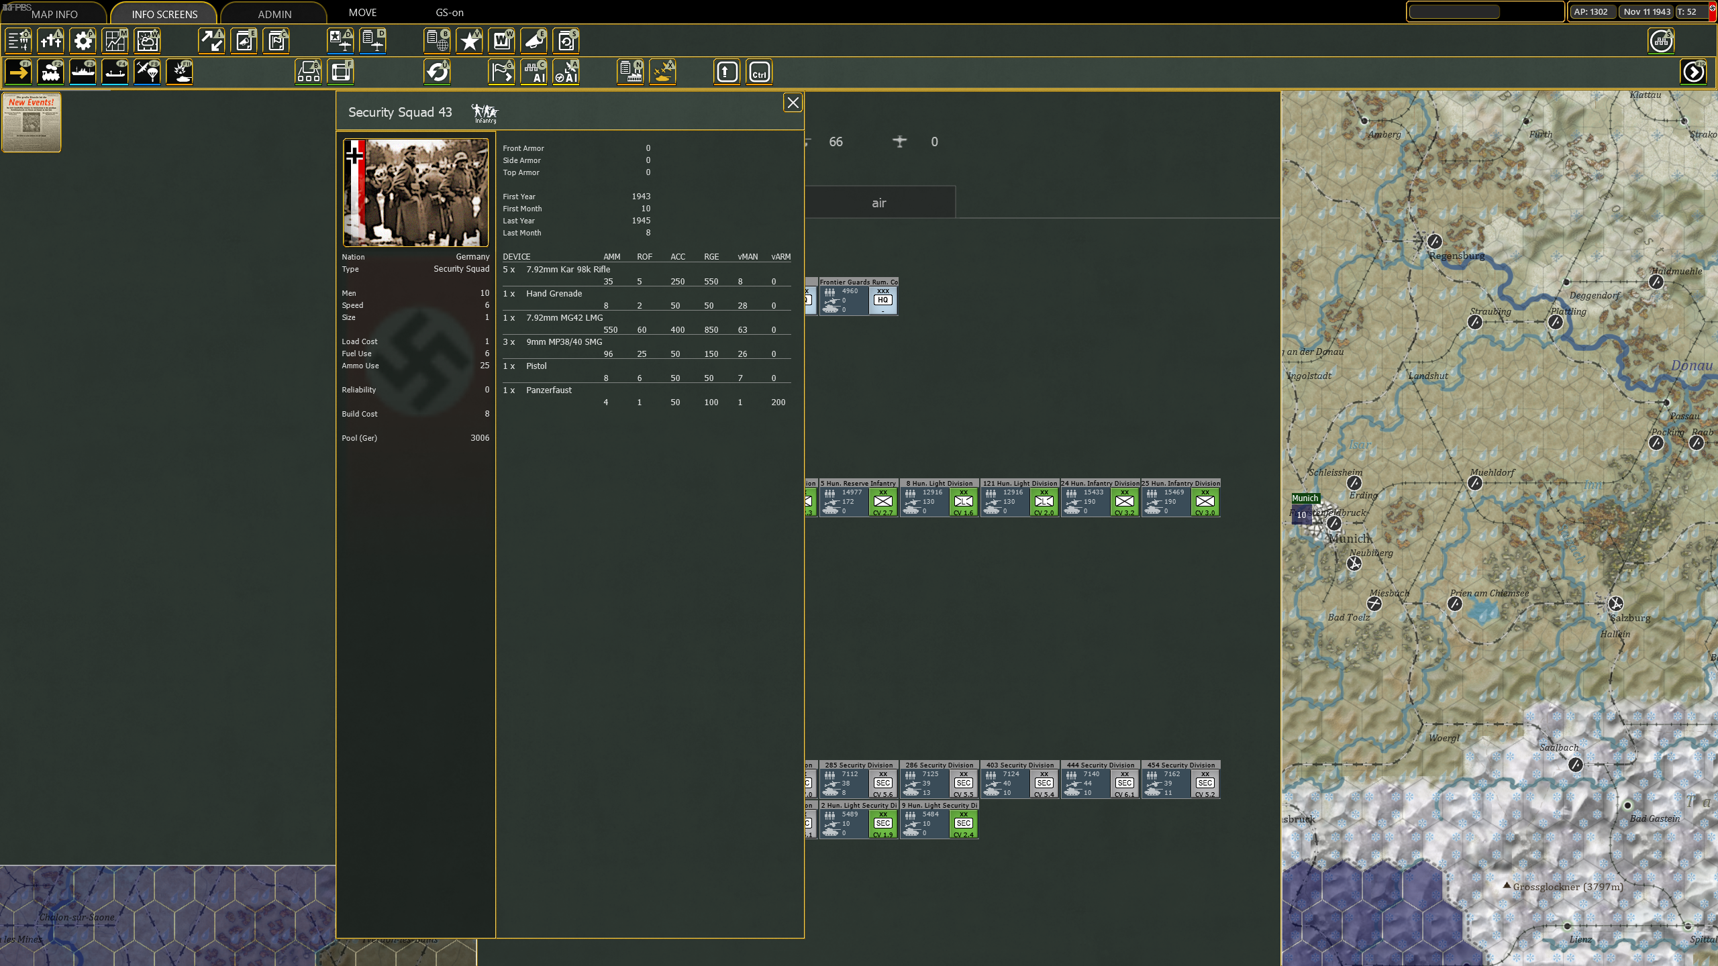Click the Security Squad 43 unit photo
1718x966 pixels.
pos(416,193)
